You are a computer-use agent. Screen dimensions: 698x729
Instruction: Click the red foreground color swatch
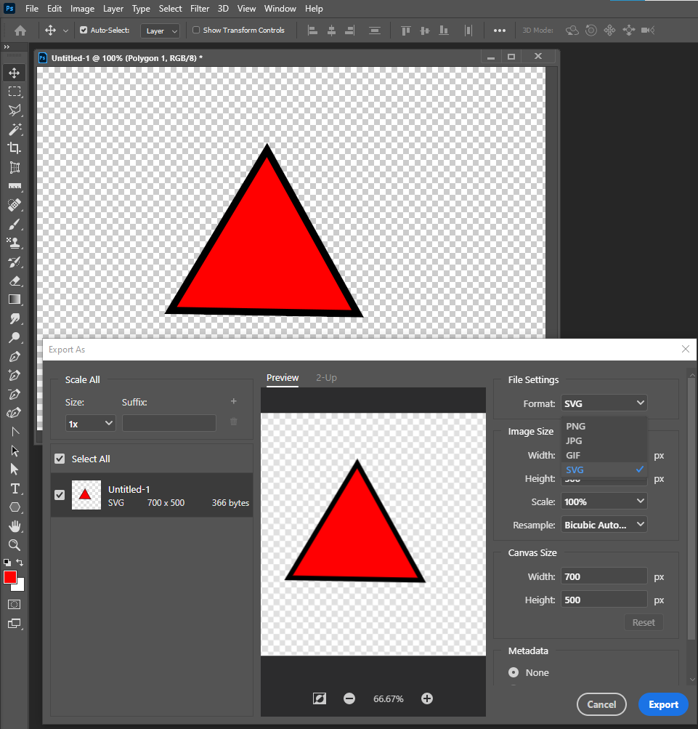pos(10,576)
